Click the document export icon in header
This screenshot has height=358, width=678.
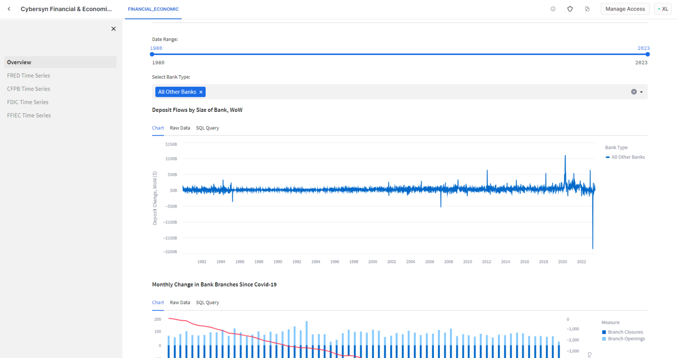(x=587, y=9)
